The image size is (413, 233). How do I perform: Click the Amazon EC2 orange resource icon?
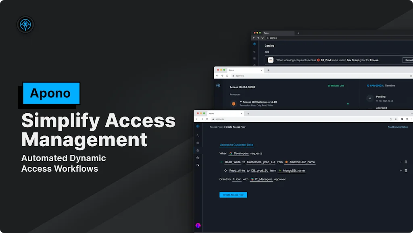click(x=234, y=104)
